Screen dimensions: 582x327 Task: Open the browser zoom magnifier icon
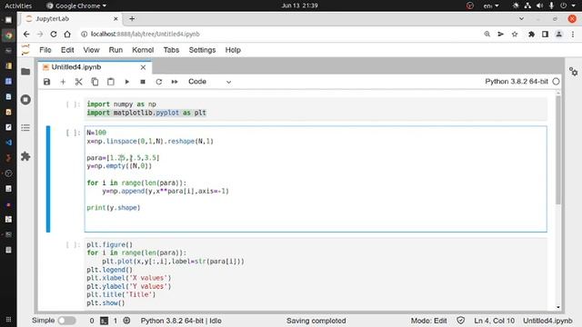coord(487,35)
